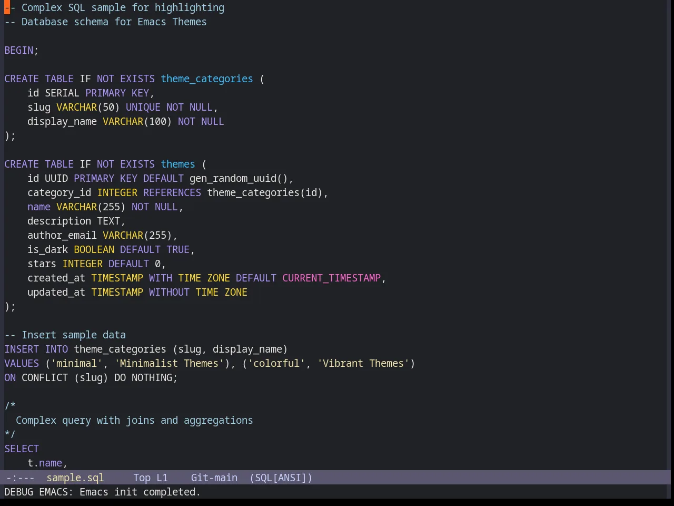Click the table name theme_categories in first CREATE TABLE

tap(207, 79)
